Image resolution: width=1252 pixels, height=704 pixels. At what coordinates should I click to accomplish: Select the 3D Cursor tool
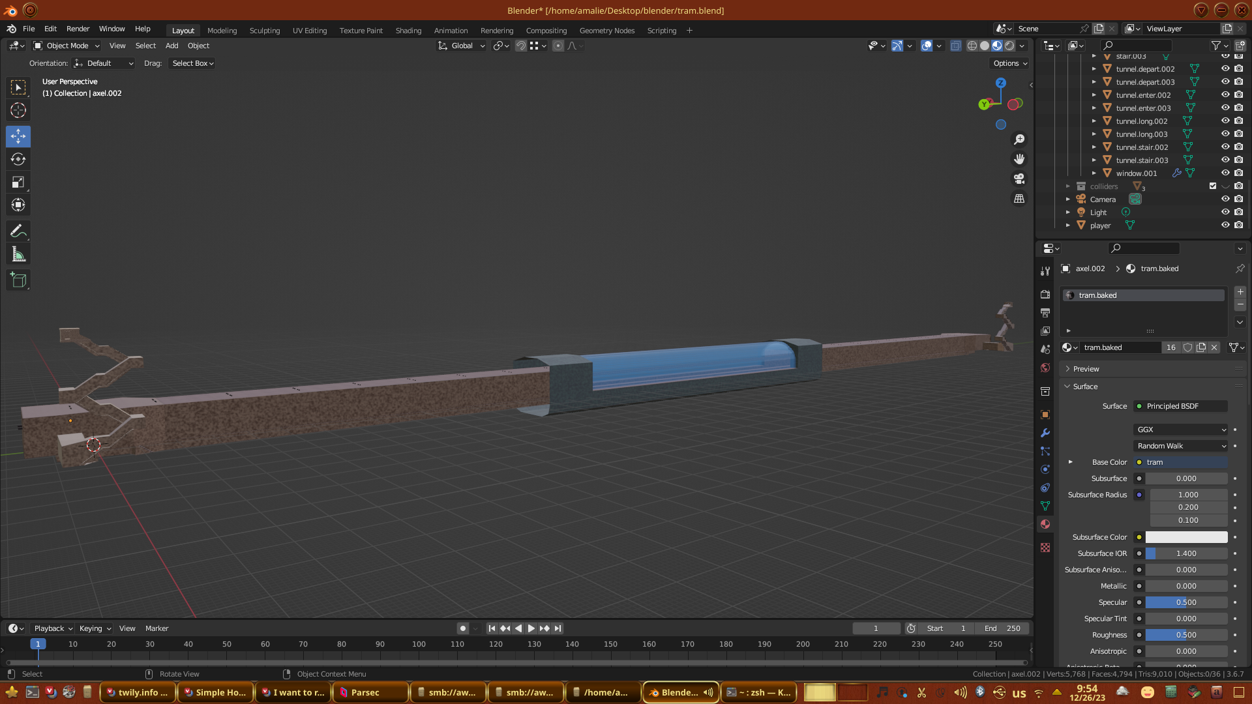18,111
